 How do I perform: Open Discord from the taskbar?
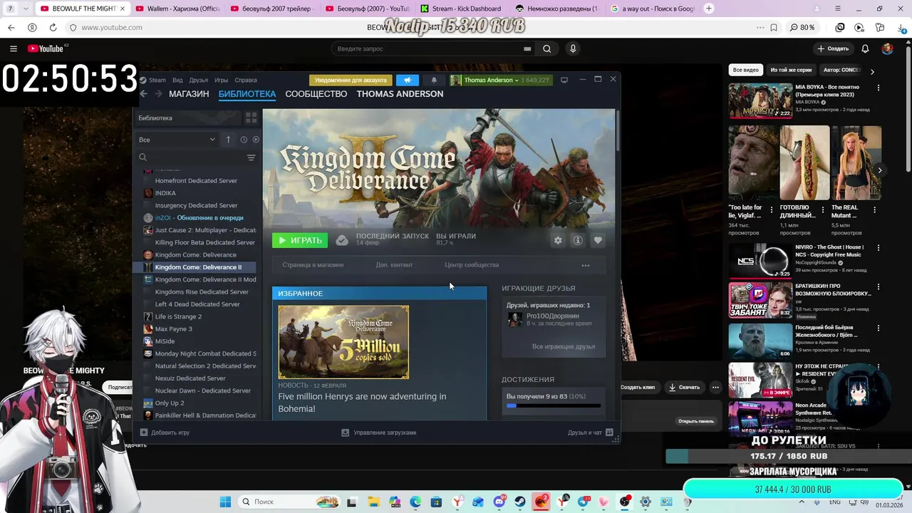click(499, 502)
